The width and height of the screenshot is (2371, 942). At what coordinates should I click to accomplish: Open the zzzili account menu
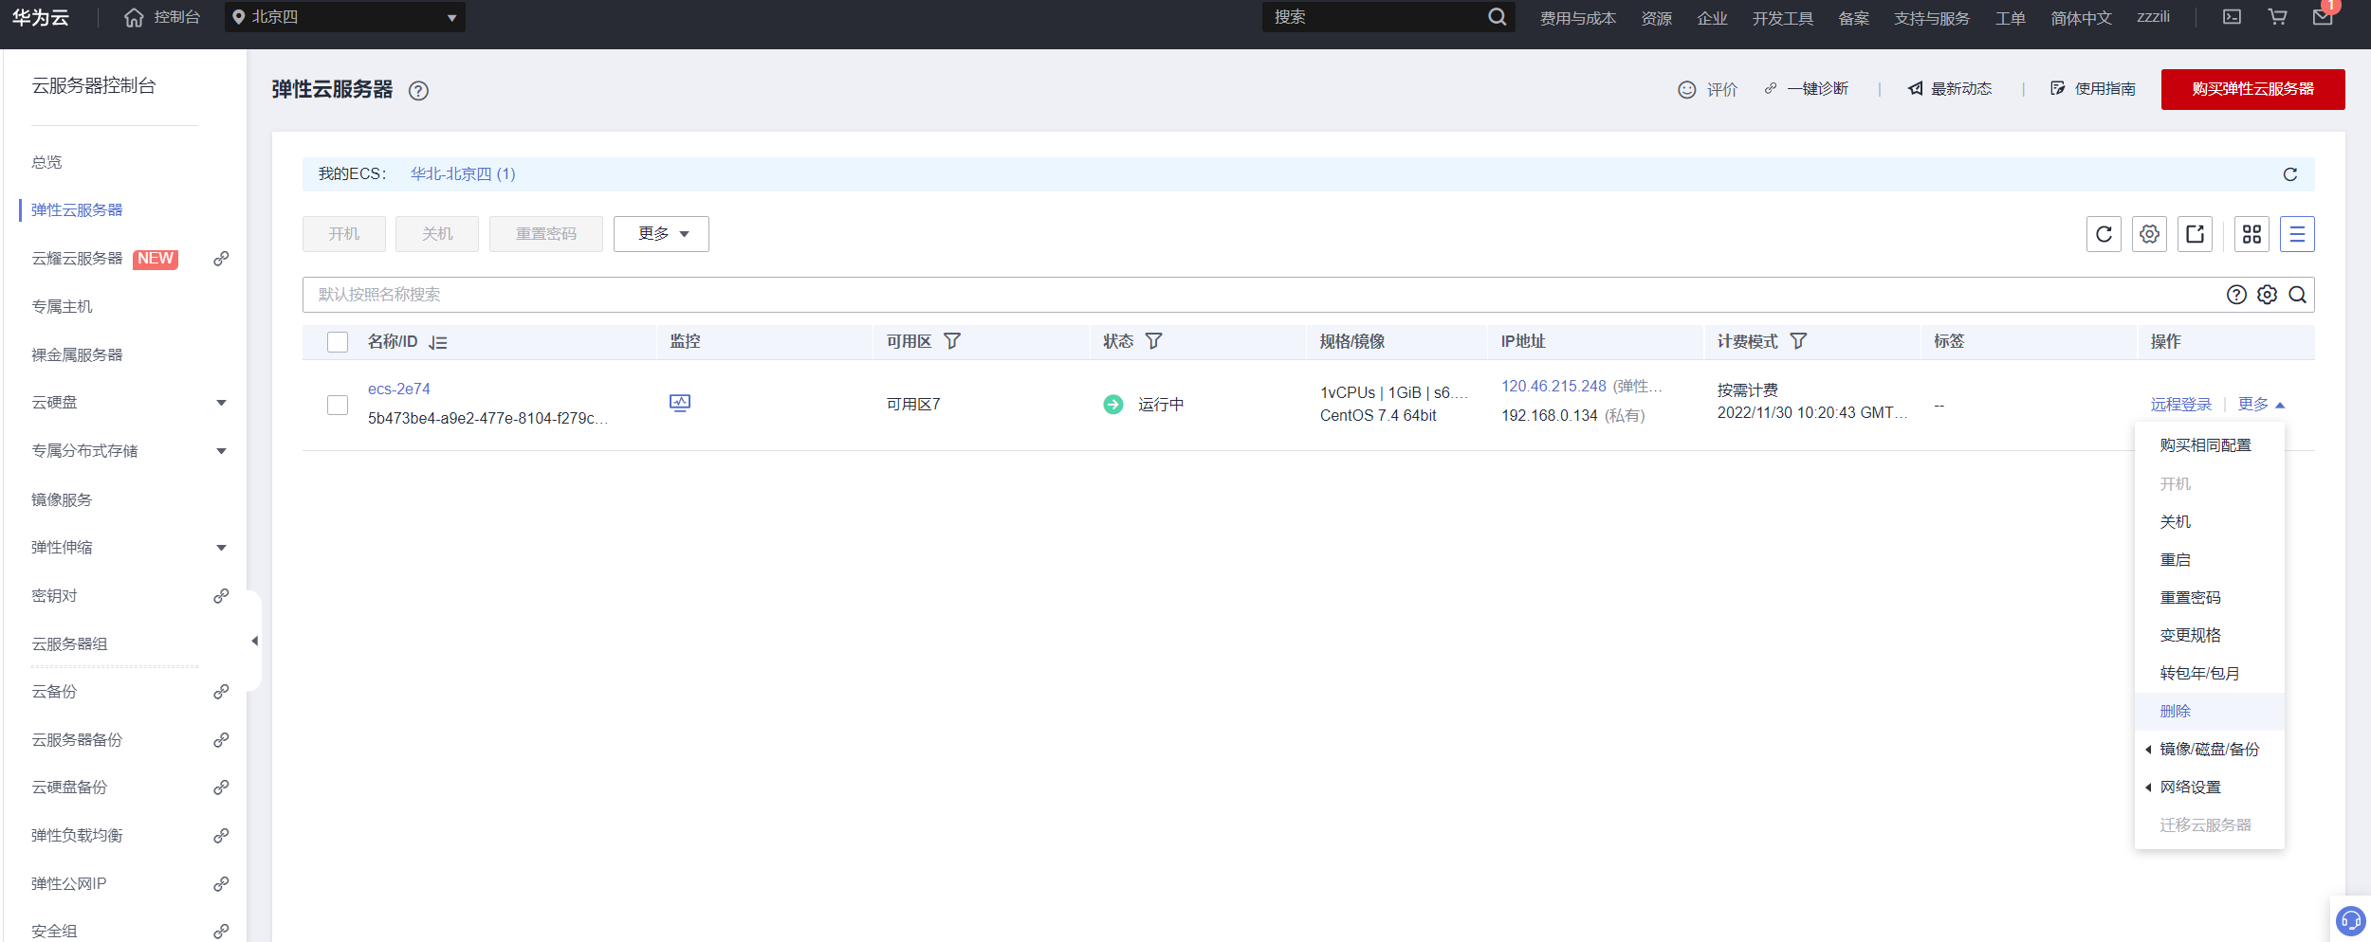[x=2153, y=17]
